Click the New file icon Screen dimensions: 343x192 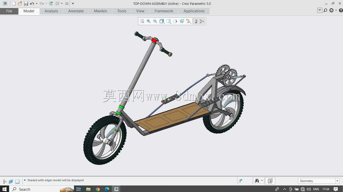14,4
